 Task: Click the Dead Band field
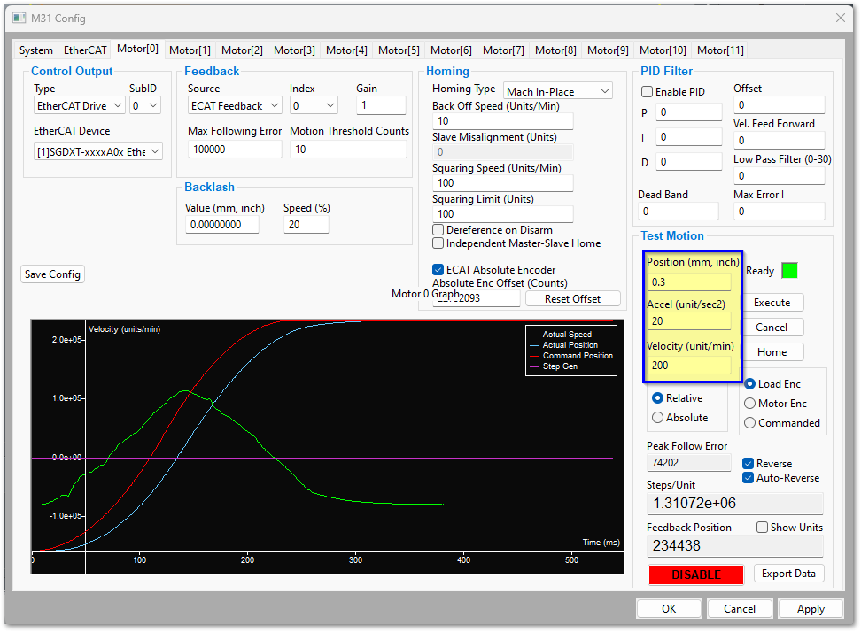tap(679, 212)
